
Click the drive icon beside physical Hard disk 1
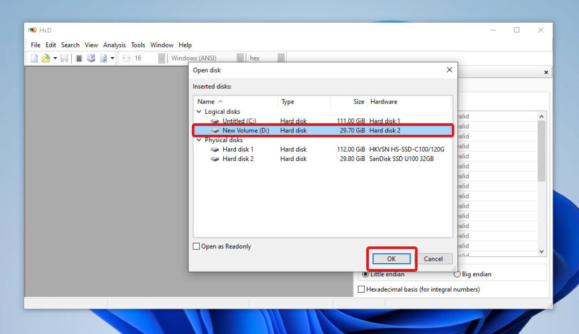tap(215, 149)
